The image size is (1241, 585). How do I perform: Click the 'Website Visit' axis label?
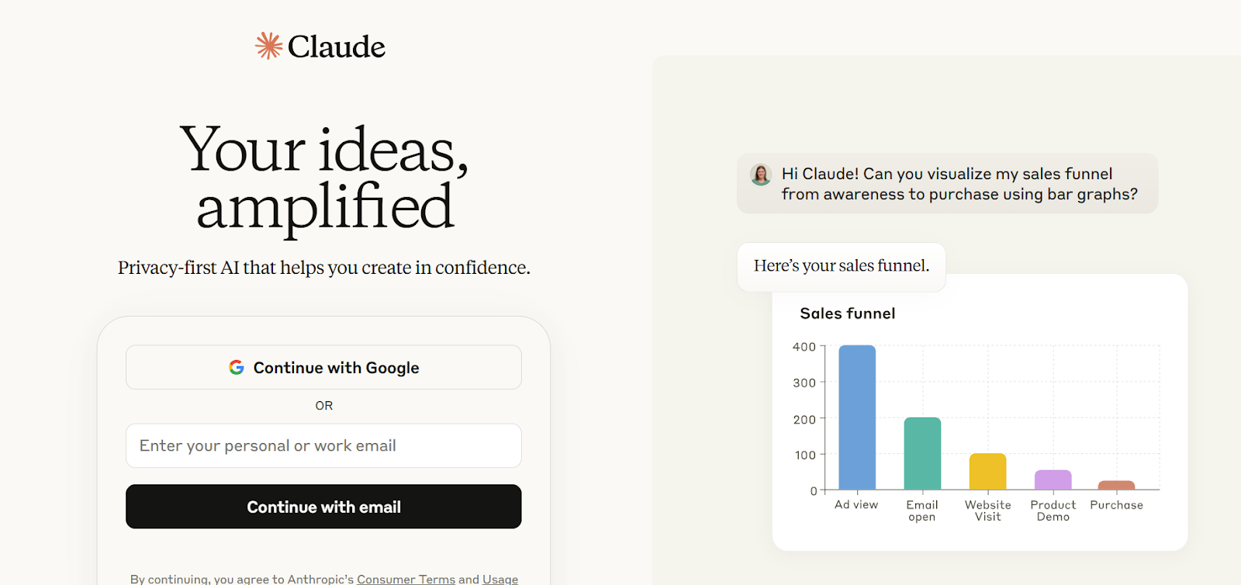(988, 511)
